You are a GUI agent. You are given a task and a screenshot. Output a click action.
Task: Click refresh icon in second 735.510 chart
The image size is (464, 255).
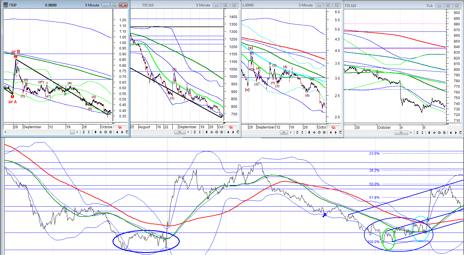click(195, 132)
